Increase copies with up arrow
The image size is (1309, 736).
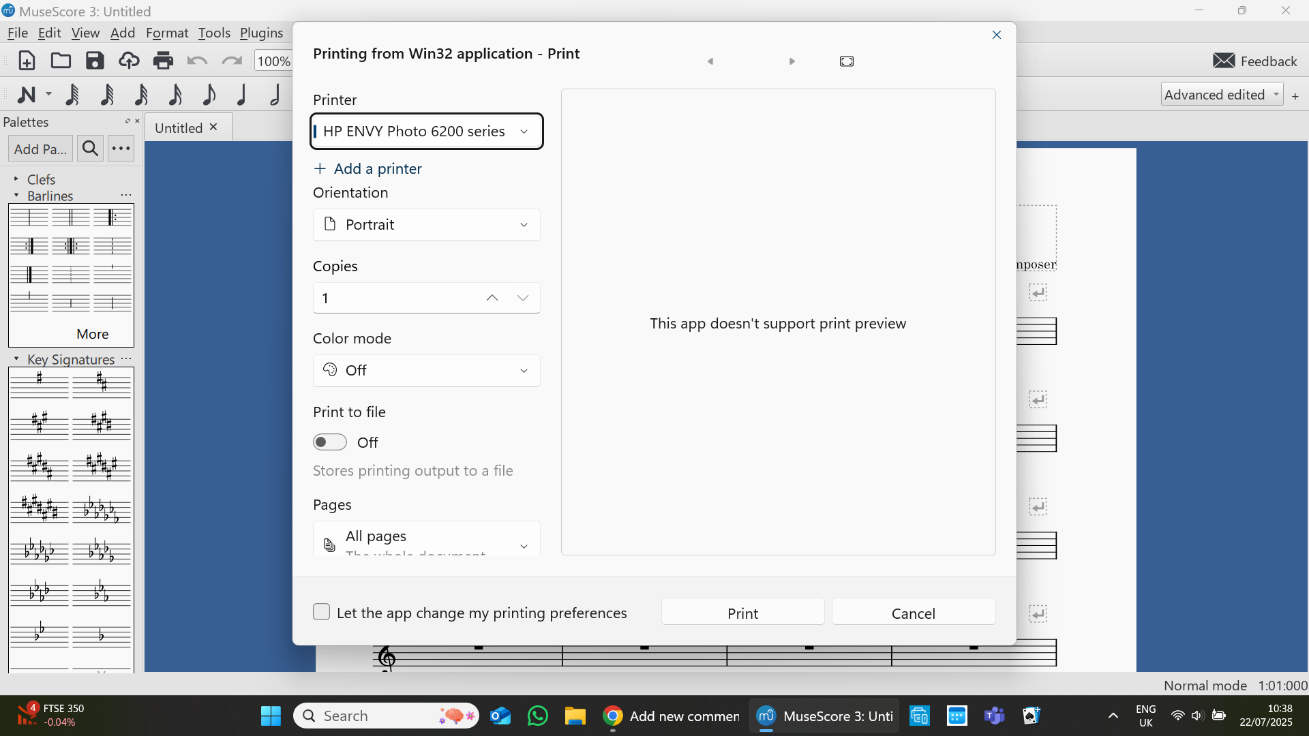[492, 298]
